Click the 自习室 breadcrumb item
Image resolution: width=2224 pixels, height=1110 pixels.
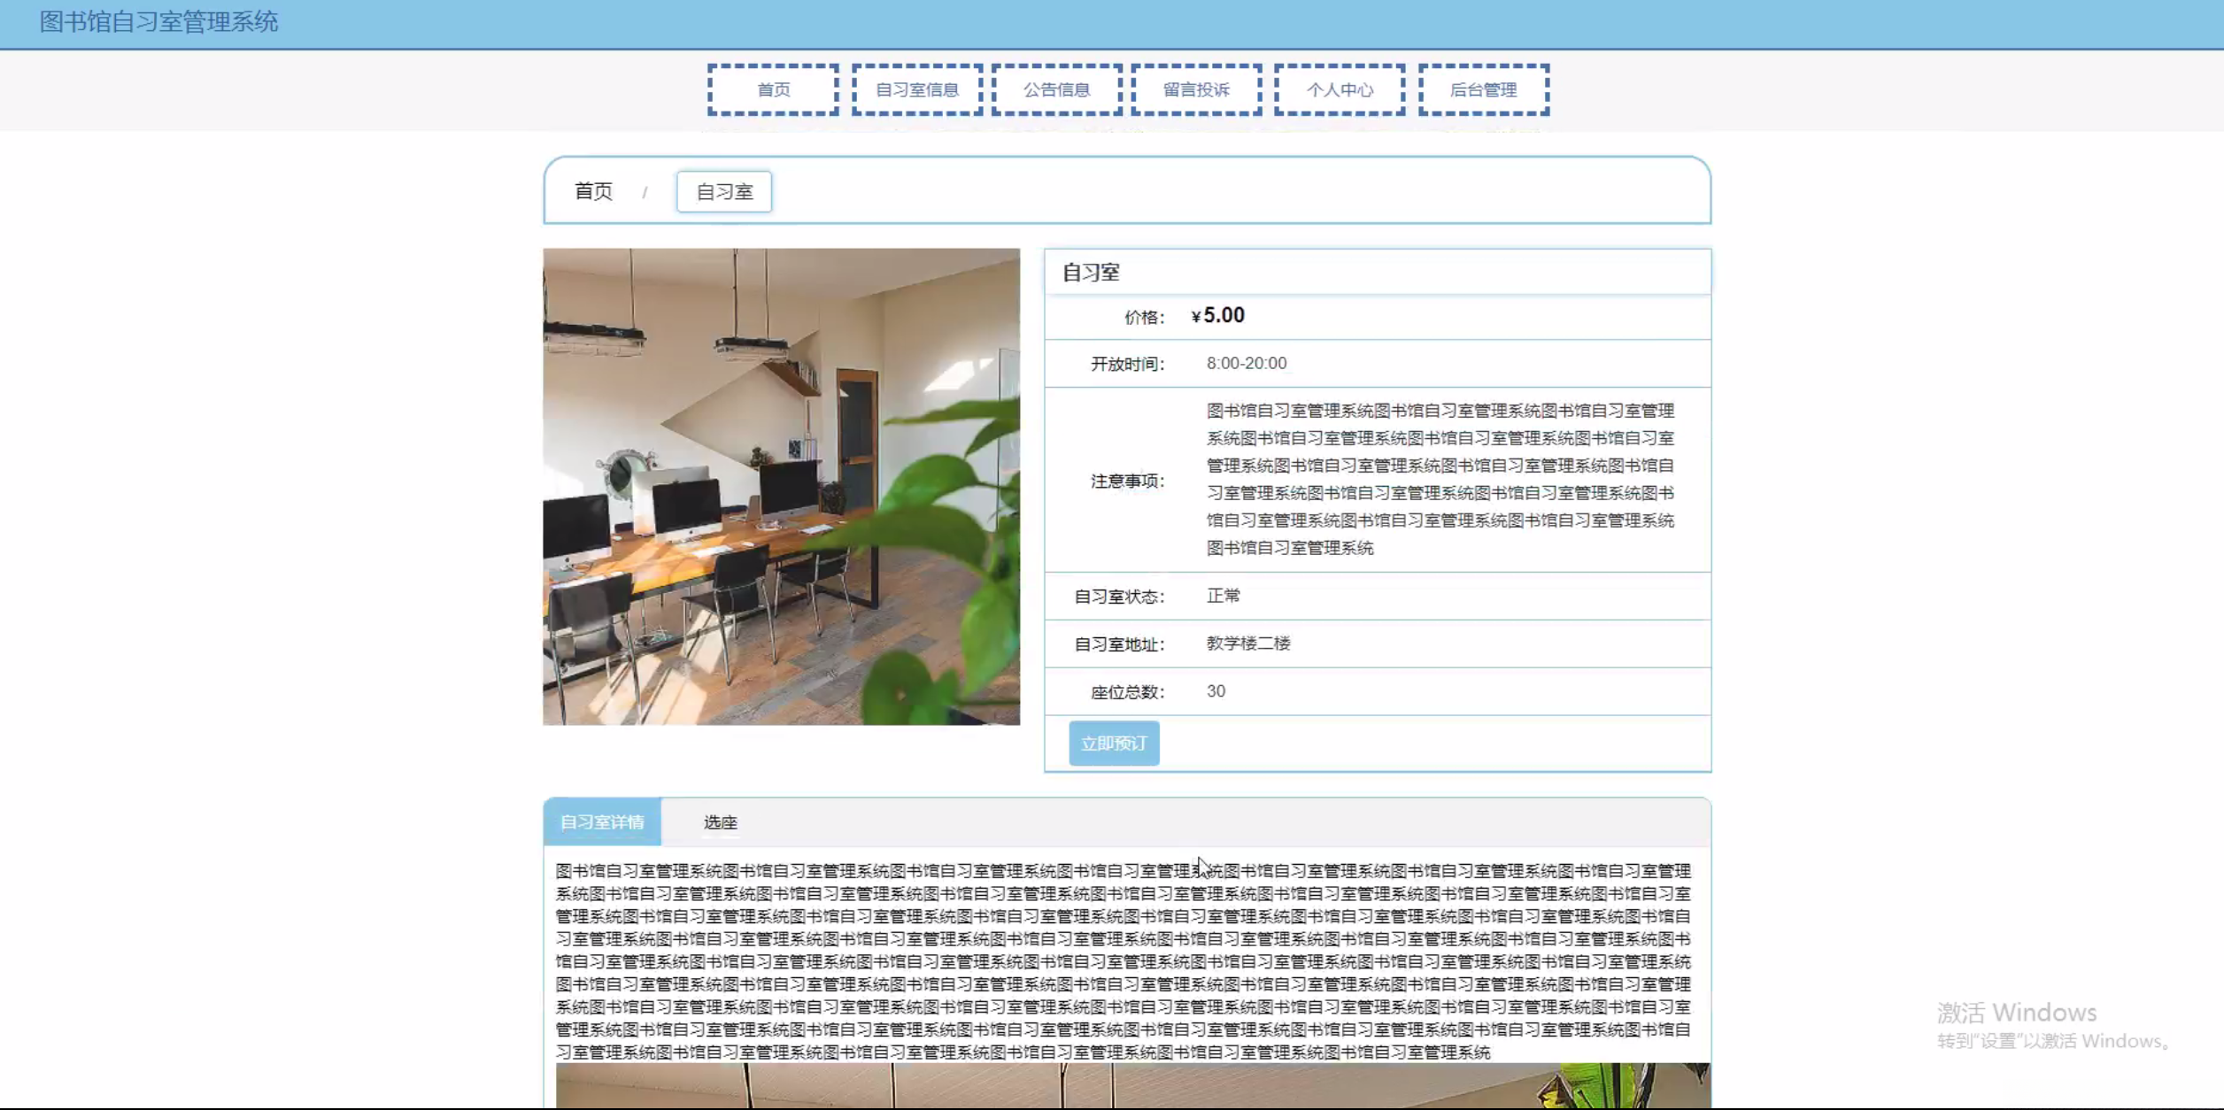[724, 191]
